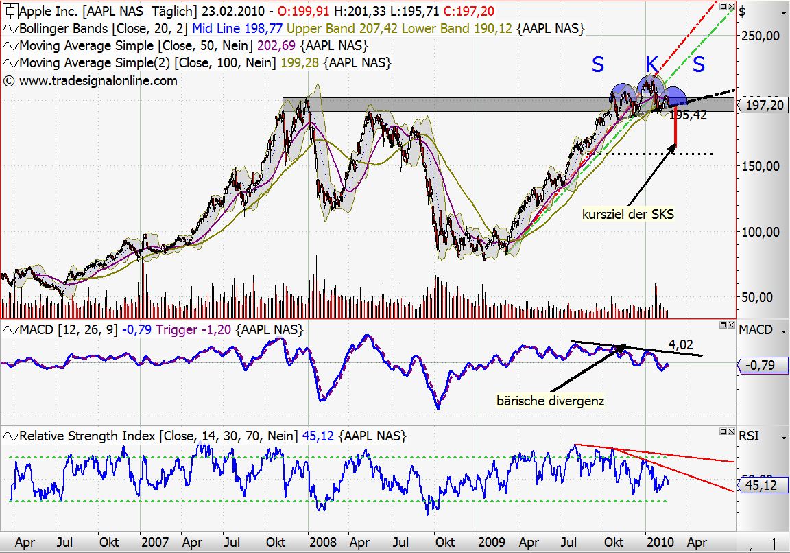Click the Moving Average Simple 50 line icon
This screenshot has width=790, height=553.
click(10, 45)
